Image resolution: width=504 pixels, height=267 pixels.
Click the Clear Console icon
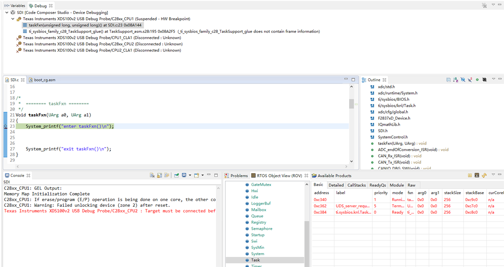[x=152, y=175]
